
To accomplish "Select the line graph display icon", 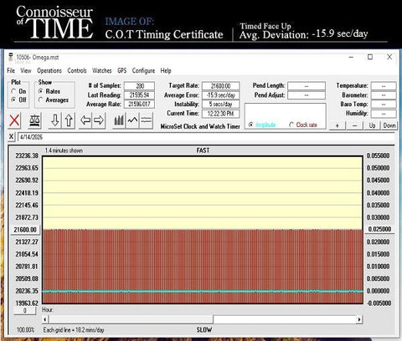I will (x=132, y=120).
